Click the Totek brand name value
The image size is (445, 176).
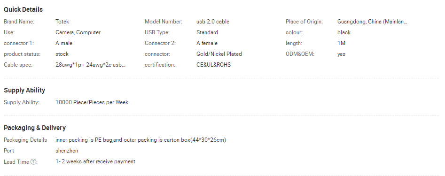[x=62, y=22]
